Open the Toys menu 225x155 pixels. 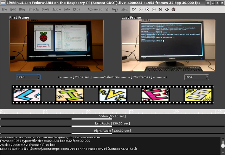[x=115, y=9]
